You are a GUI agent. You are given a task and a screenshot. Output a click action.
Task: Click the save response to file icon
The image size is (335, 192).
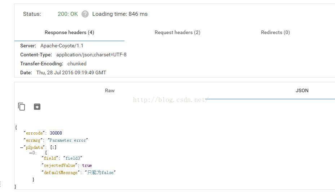[x=37, y=107]
